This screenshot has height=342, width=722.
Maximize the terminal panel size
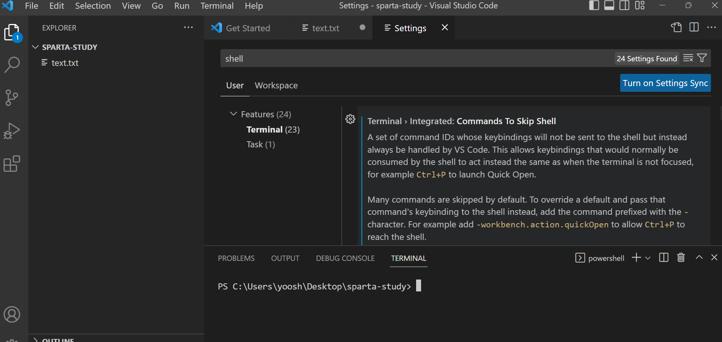tap(699, 257)
